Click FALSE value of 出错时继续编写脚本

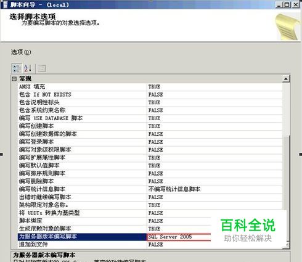click(155, 197)
